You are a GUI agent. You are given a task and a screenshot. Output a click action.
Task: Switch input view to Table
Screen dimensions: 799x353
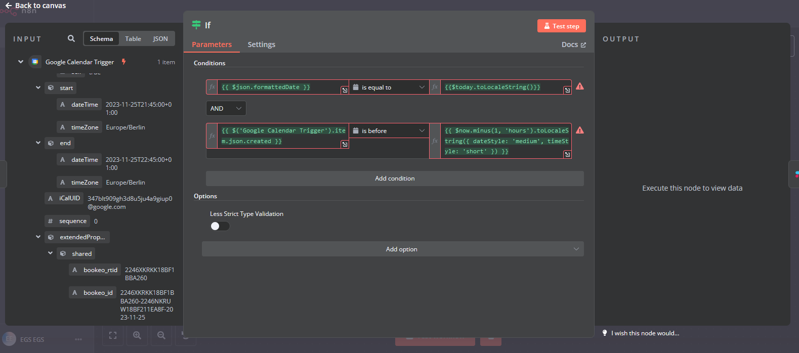click(133, 39)
